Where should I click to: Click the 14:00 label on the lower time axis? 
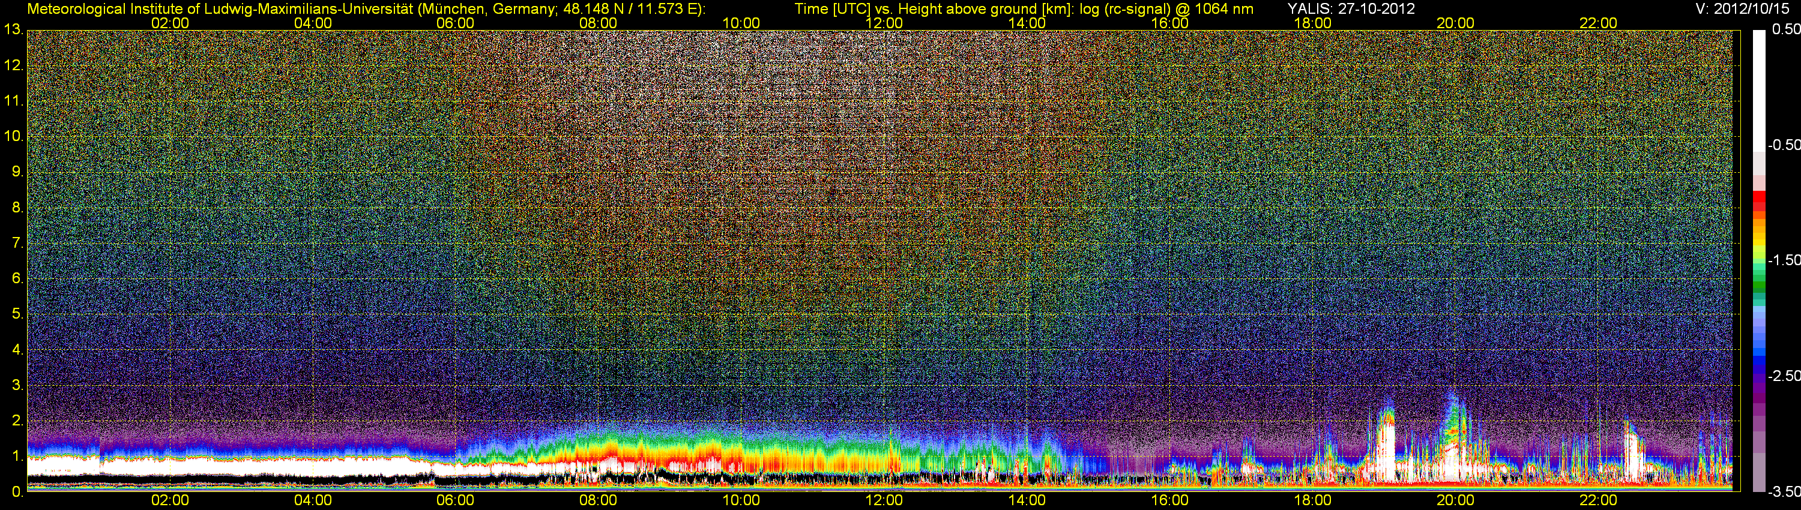tap(1027, 500)
